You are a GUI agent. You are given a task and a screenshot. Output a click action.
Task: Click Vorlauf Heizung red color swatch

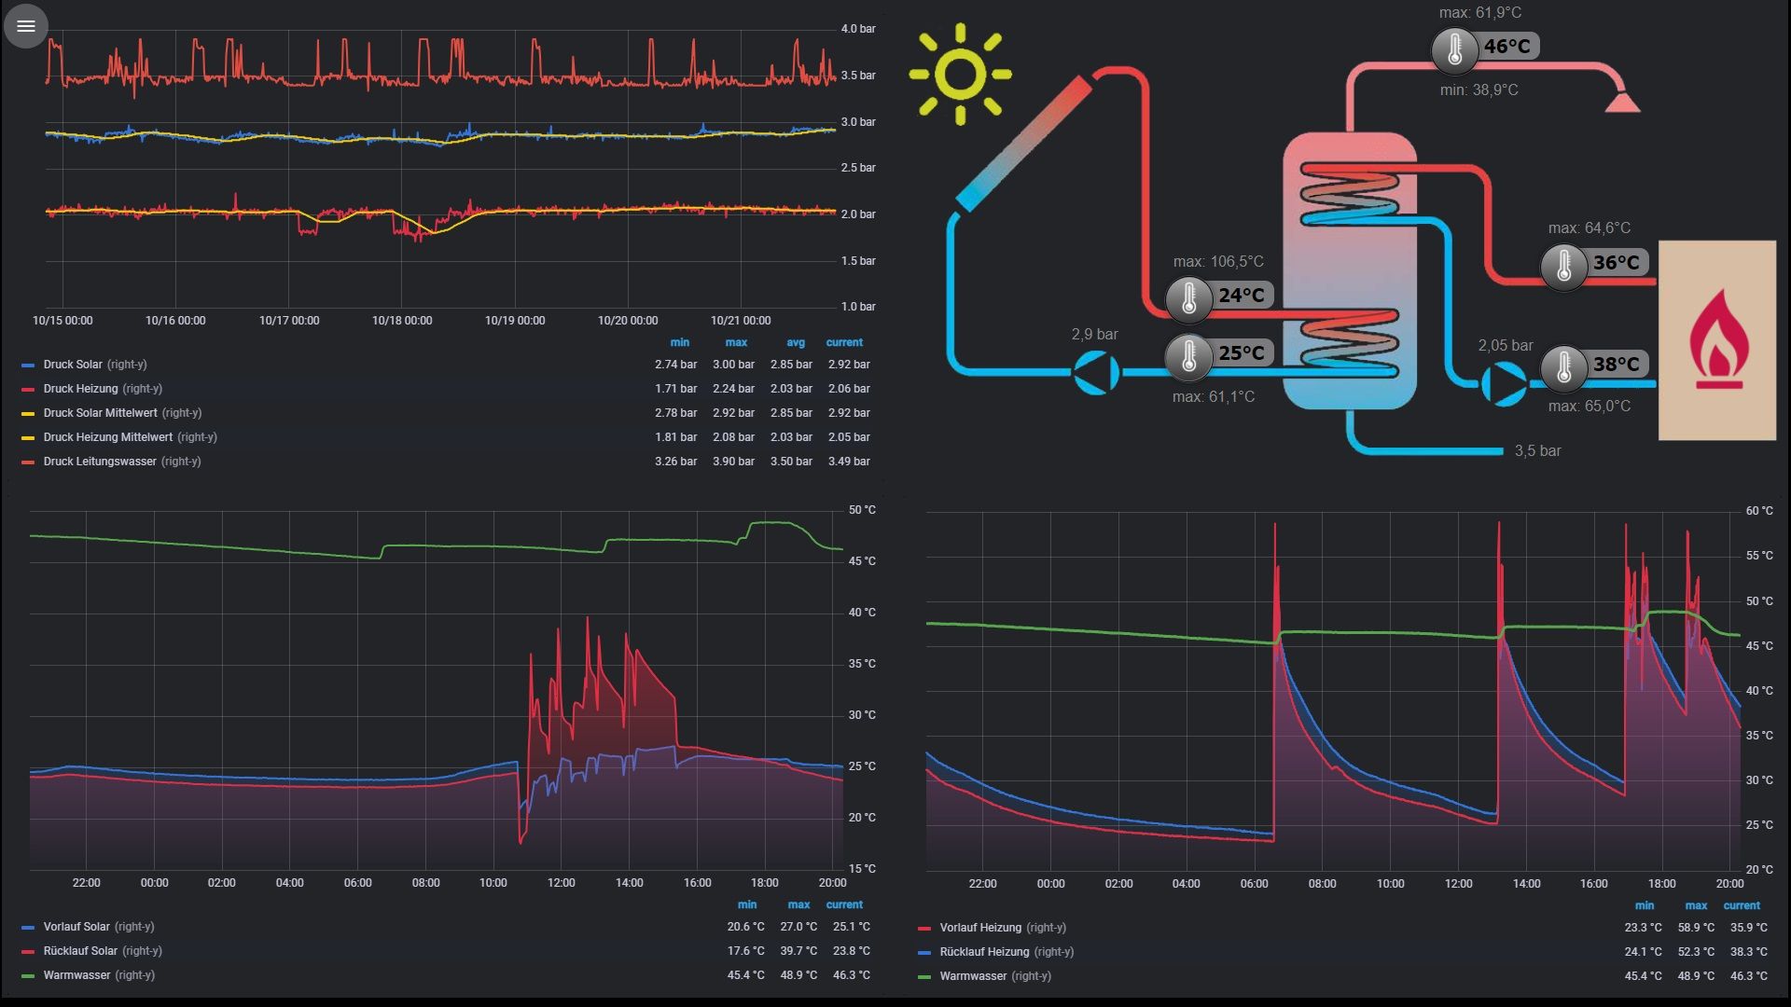click(924, 928)
